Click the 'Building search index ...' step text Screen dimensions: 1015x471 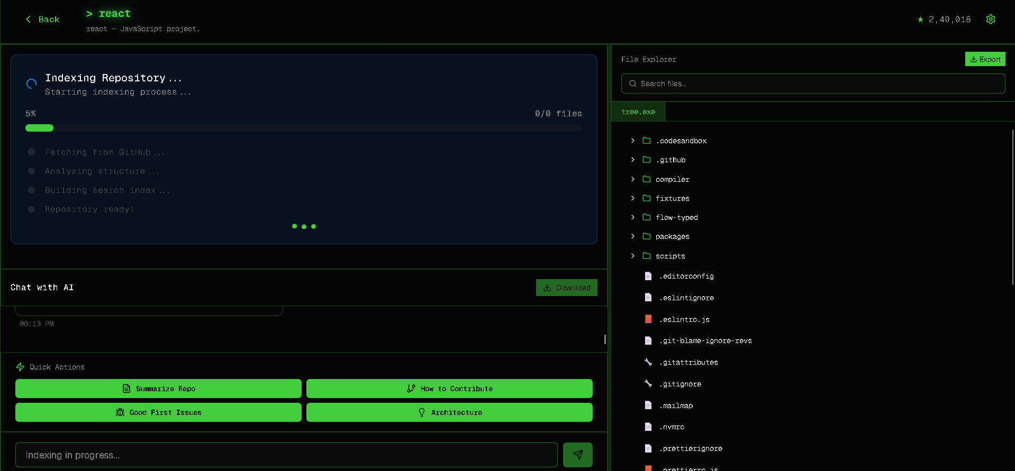[x=107, y=190]
